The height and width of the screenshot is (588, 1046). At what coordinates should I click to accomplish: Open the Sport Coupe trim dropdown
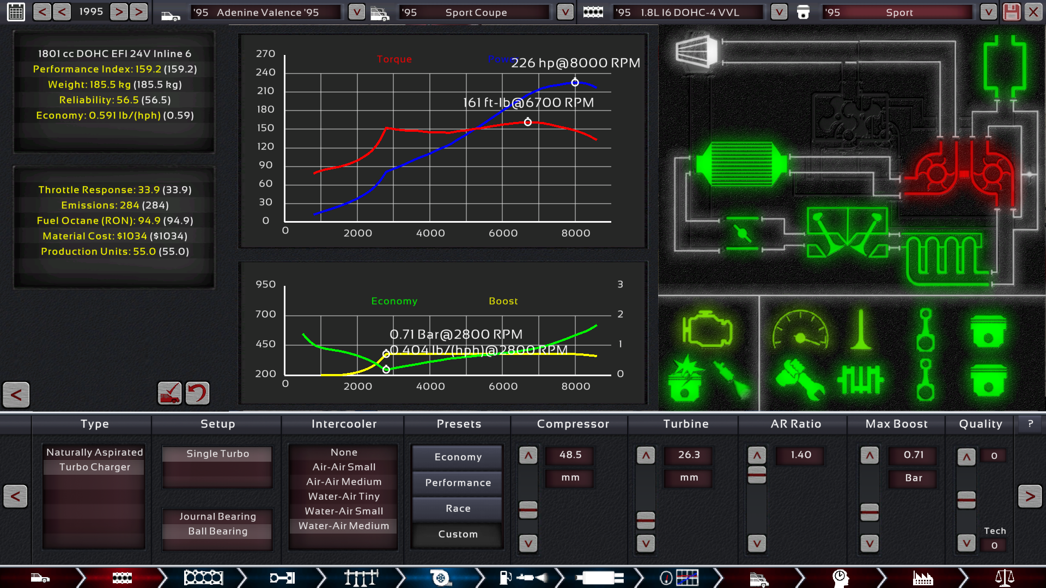[x=565, y=12]
